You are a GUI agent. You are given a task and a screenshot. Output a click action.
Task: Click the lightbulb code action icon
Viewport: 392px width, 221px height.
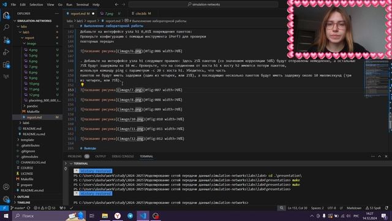tap(82, 85)
